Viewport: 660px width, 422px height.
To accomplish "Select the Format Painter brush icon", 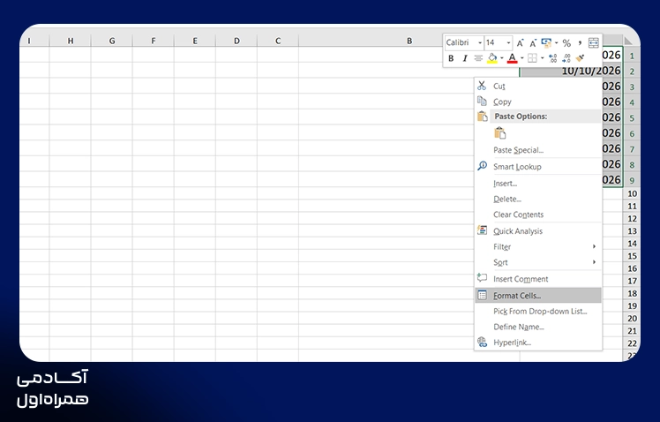I will tap(580, 58).
